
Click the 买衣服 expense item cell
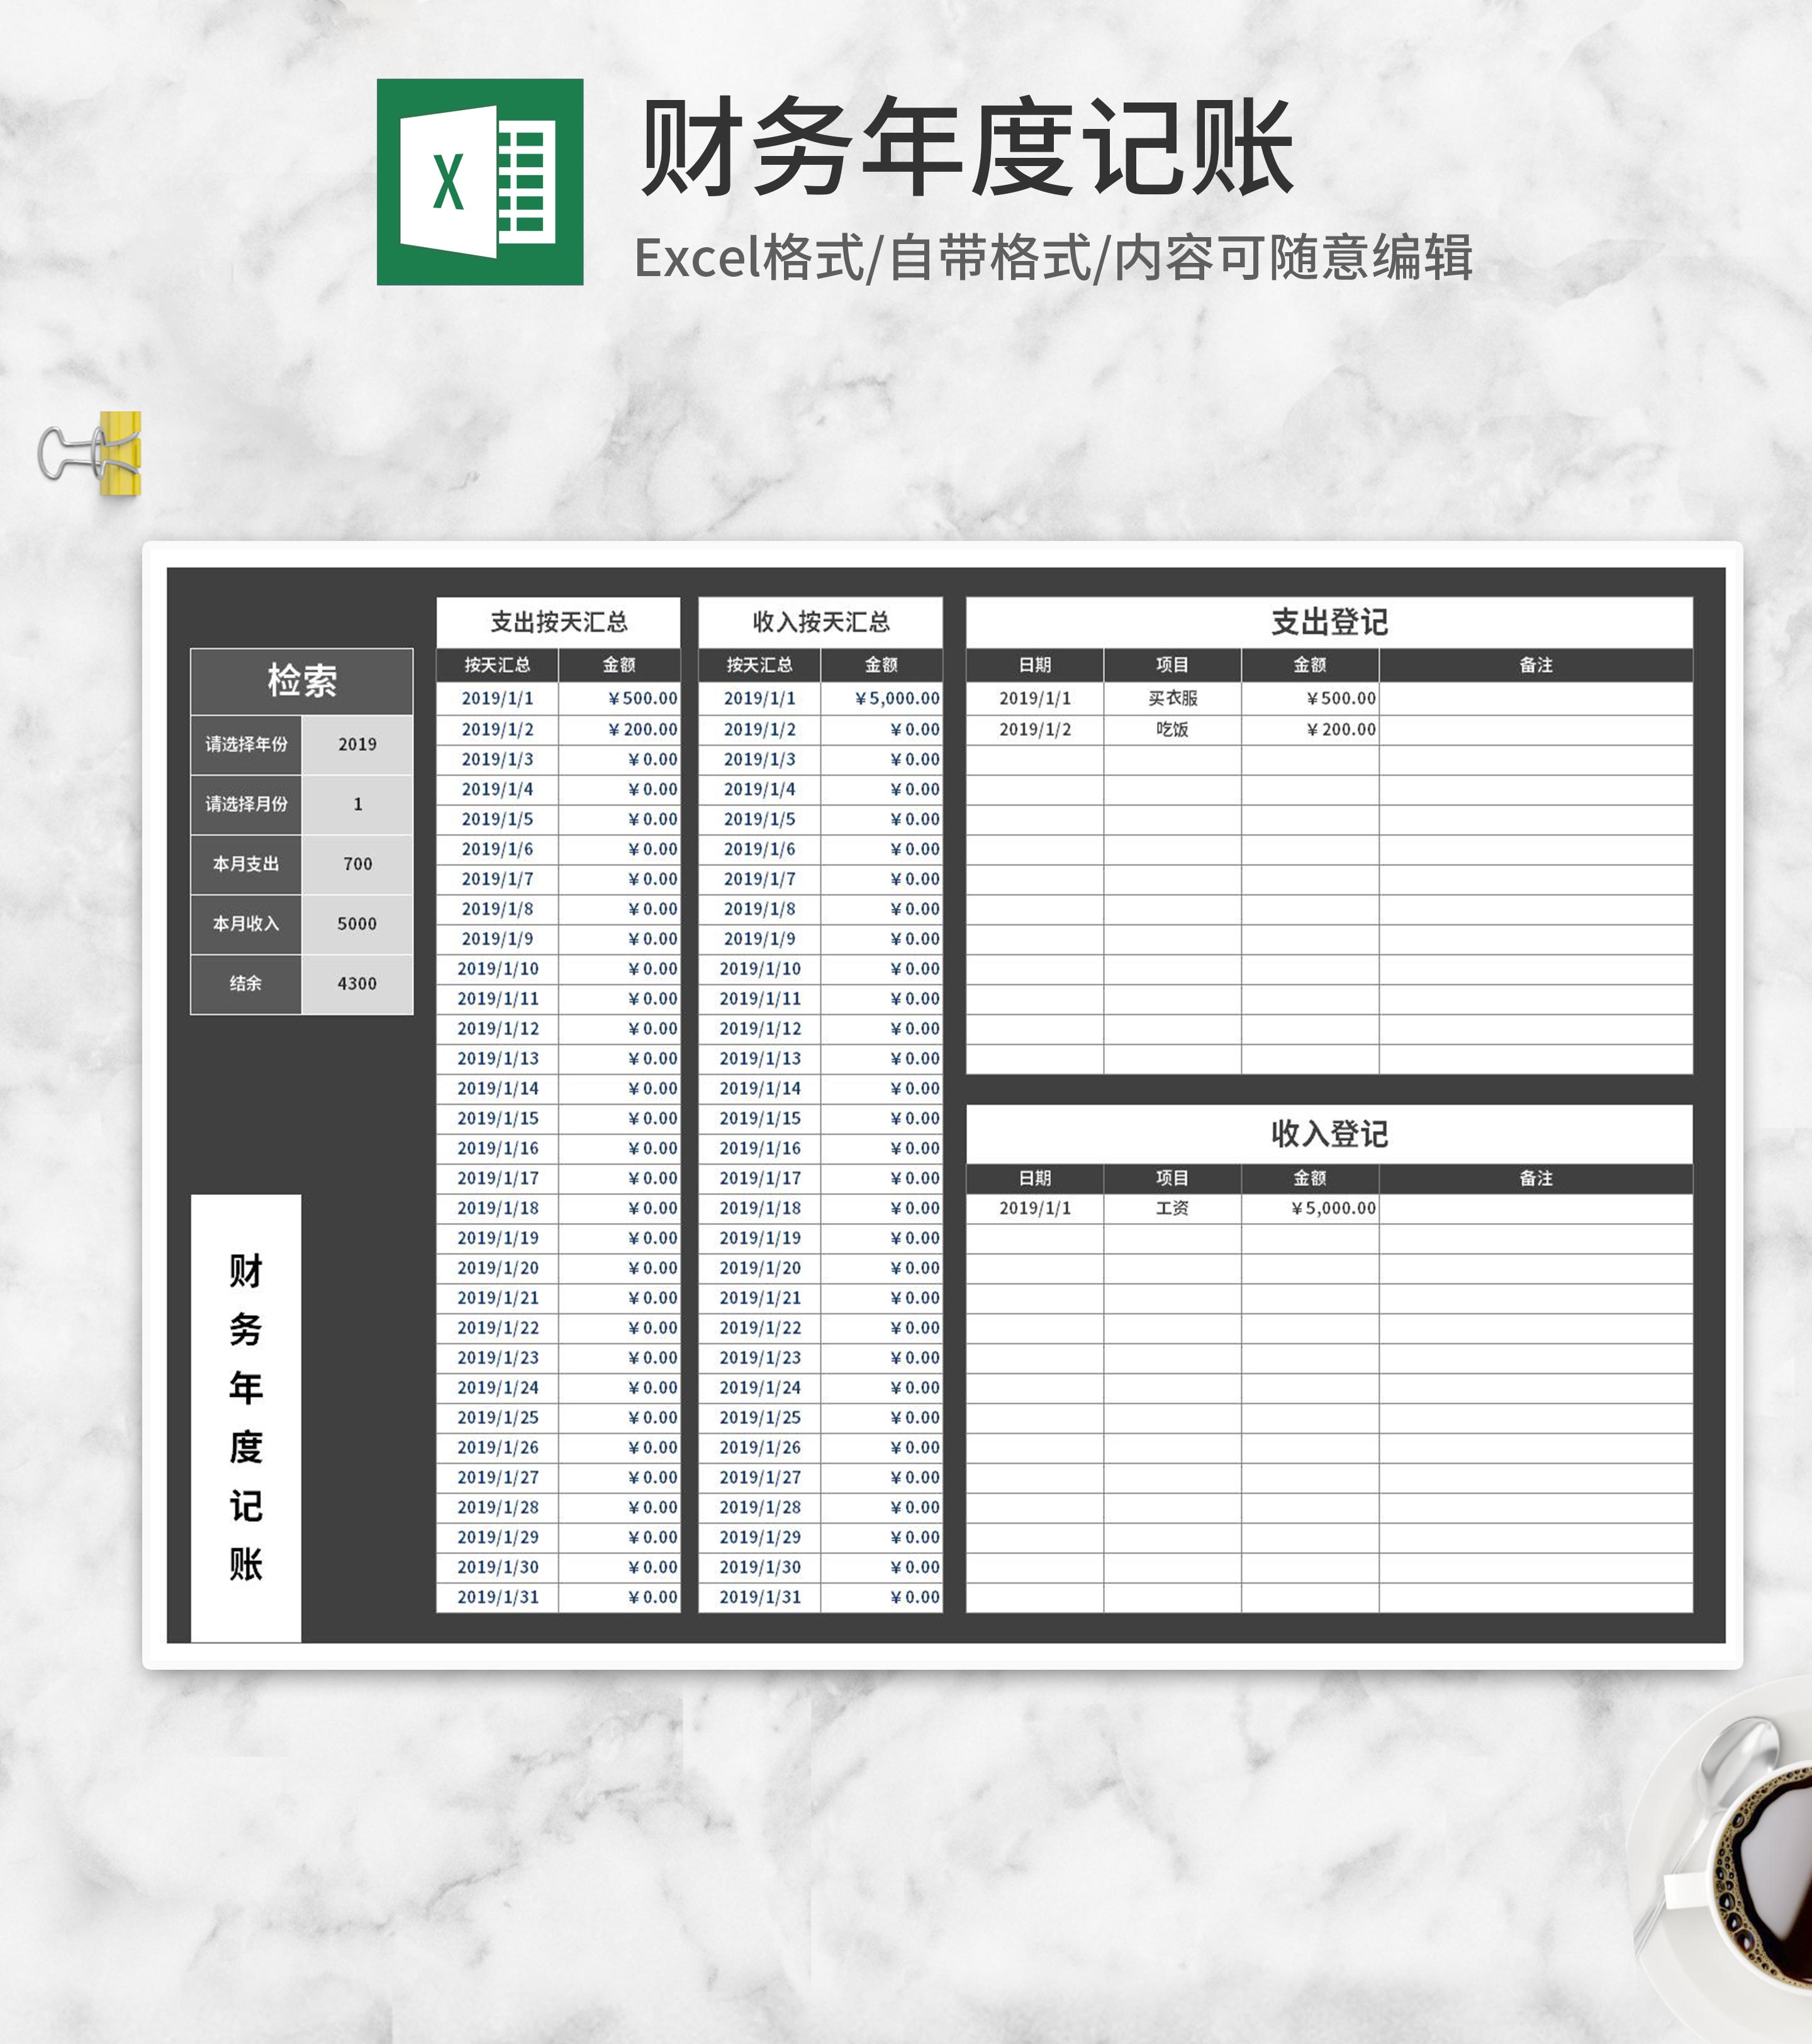[x=1172, y=698]
